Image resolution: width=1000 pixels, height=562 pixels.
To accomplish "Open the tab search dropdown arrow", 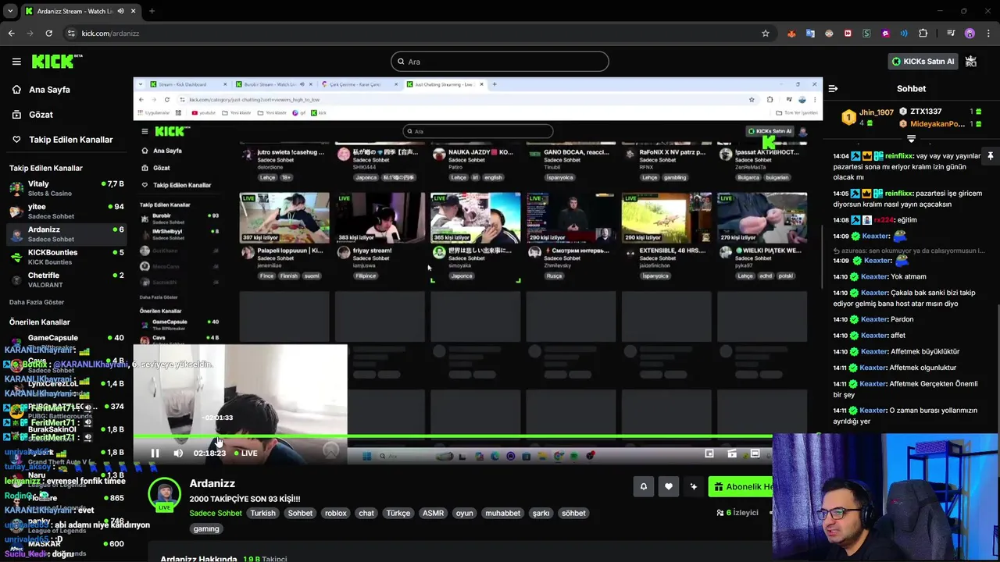I will 10,11.
